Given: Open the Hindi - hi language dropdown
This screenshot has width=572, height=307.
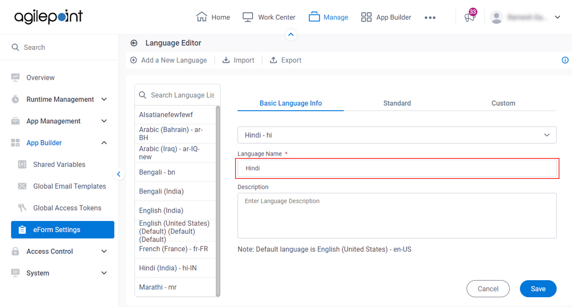Looking at the screenshot, I should point(397,135).
